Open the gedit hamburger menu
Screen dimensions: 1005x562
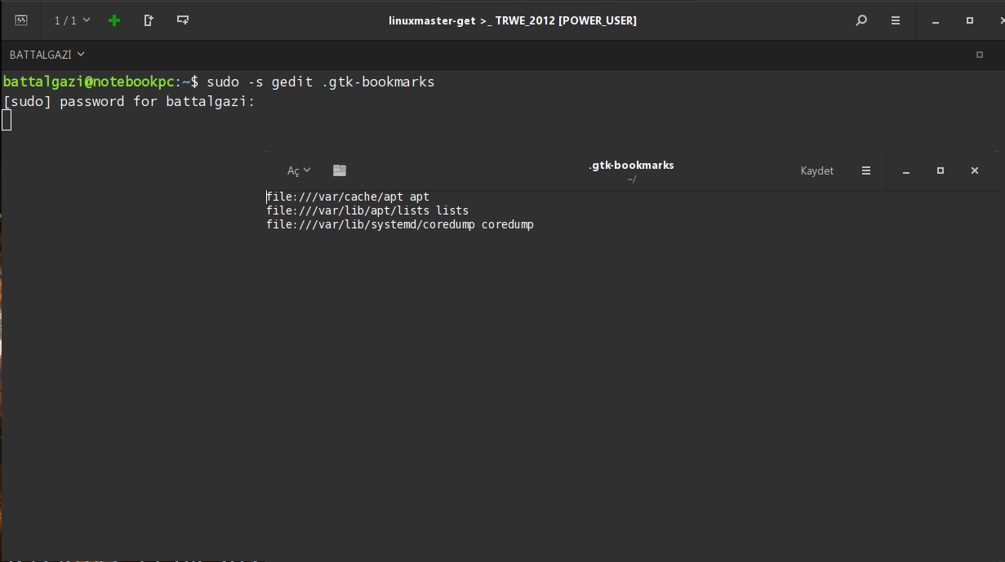[x=866, y=170]
